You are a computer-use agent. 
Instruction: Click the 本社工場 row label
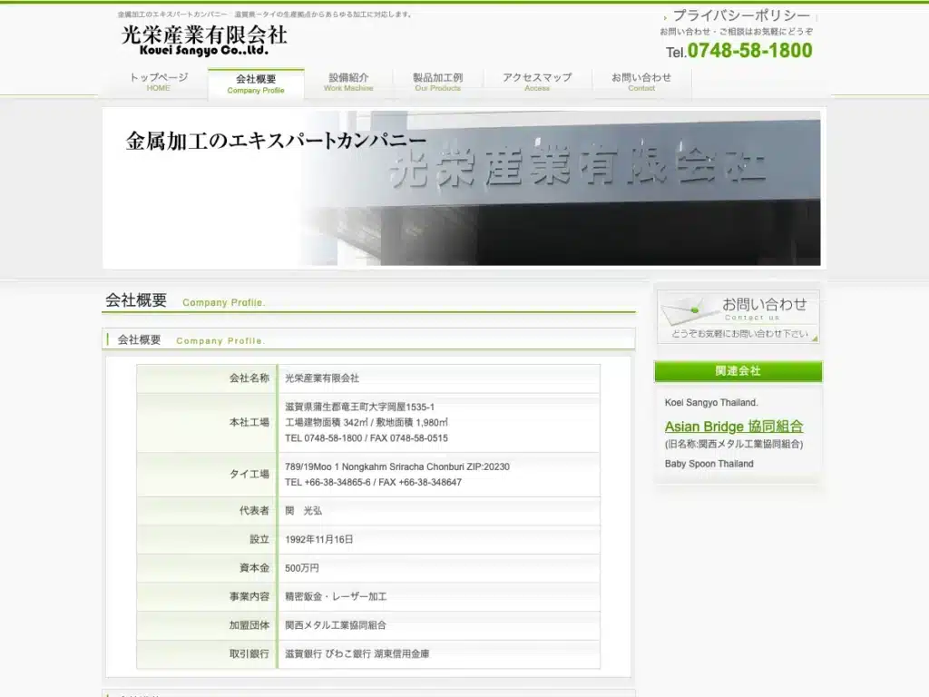click(249, 423)
